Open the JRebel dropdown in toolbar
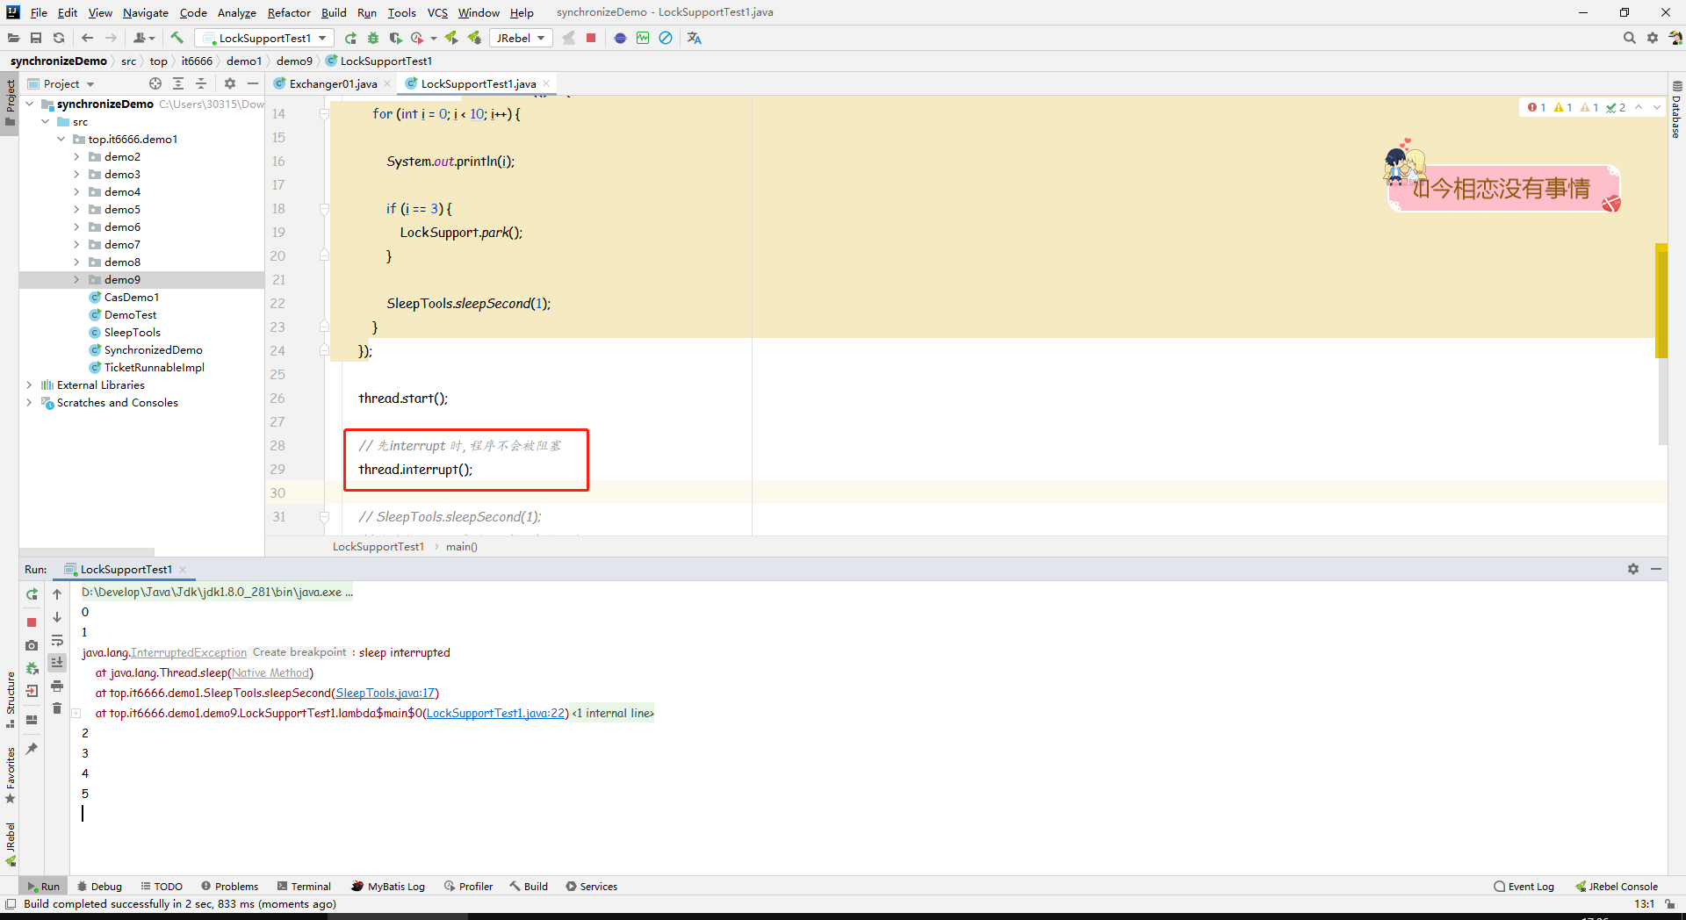 (522, 38)
